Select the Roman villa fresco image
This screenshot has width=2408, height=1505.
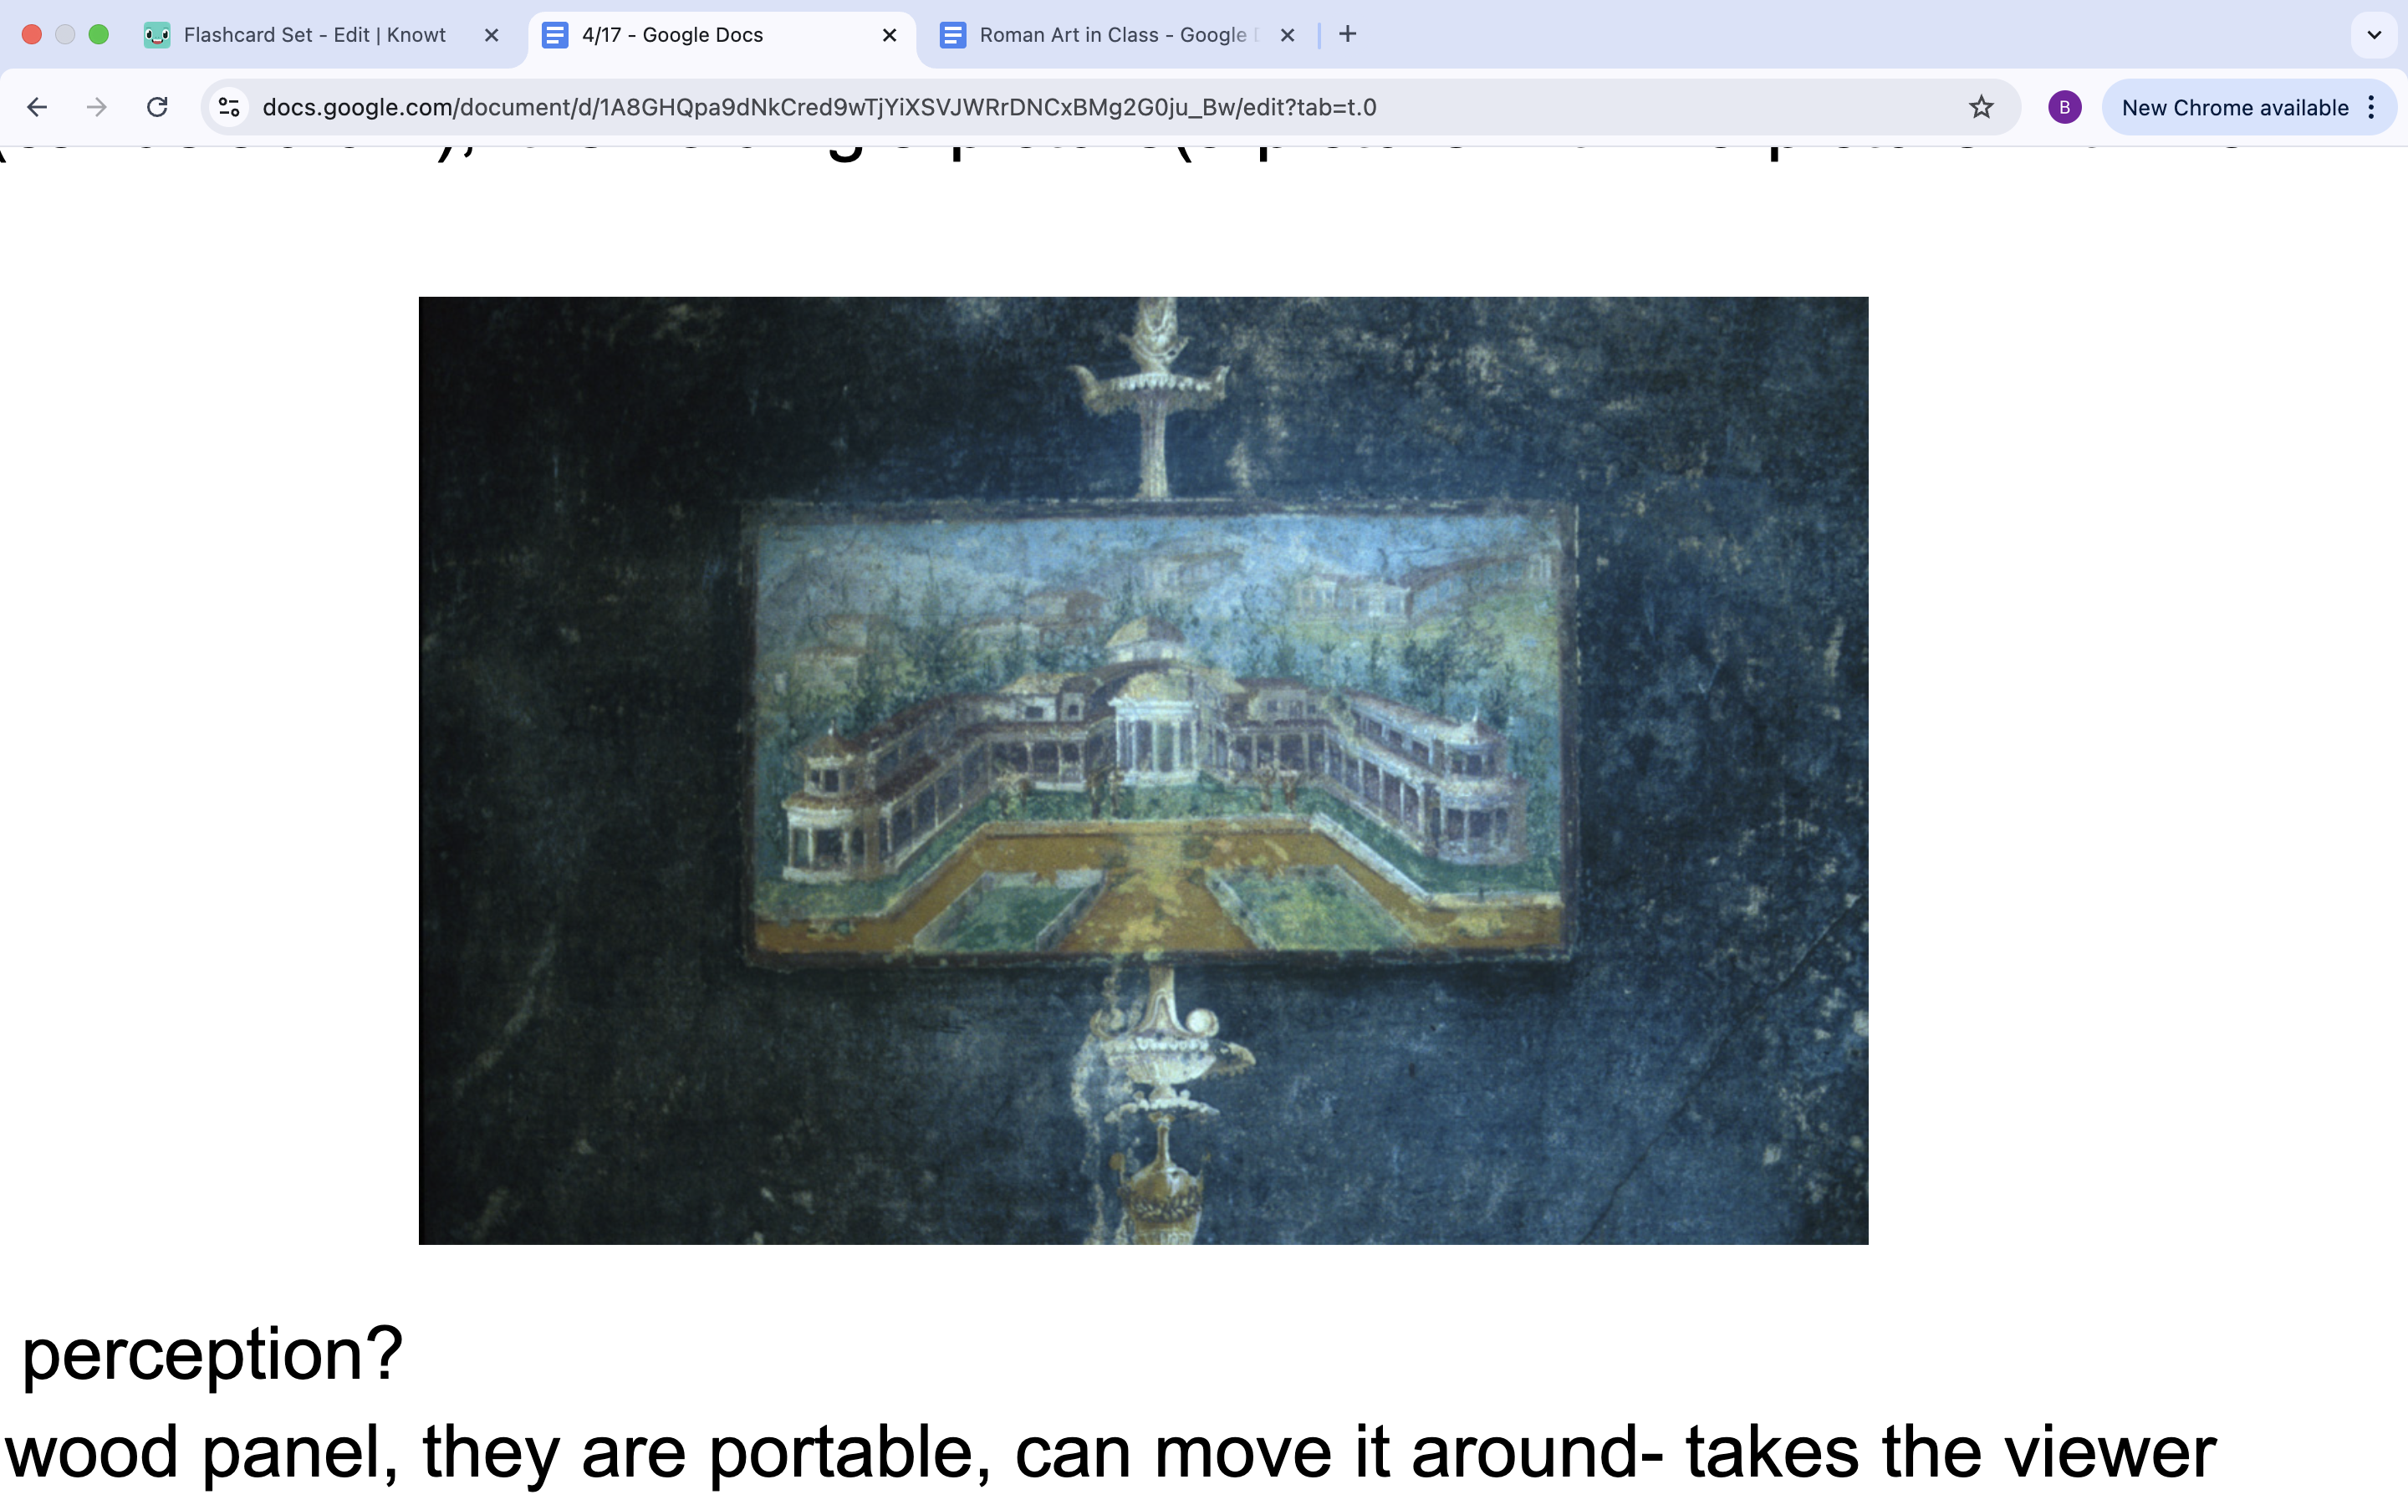click(1143, 770)
